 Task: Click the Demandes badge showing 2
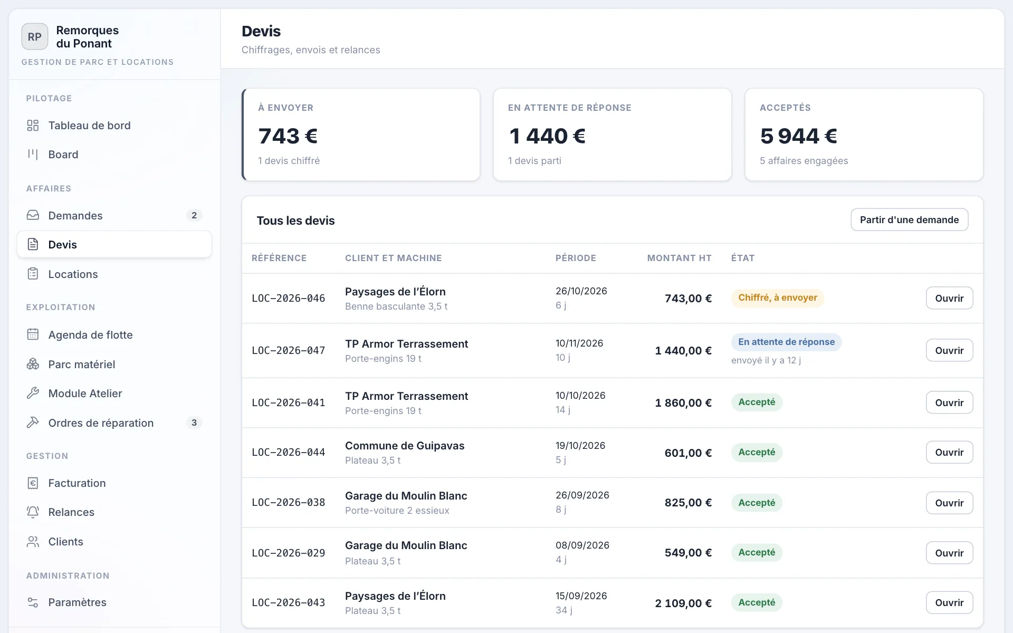pyautogui.click(x=194, y=215)
